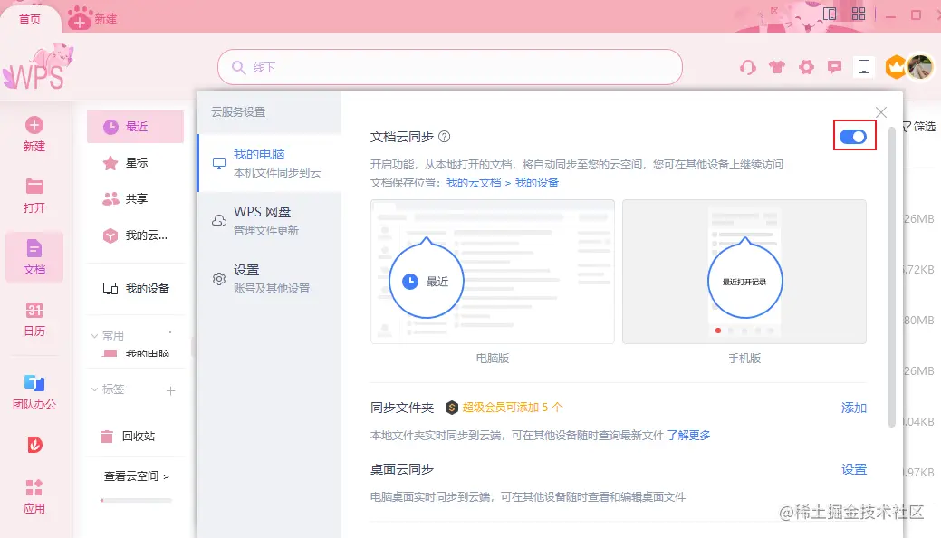941x538 pixels.
Task: Click the search magnifier icon
Action: 238,67
